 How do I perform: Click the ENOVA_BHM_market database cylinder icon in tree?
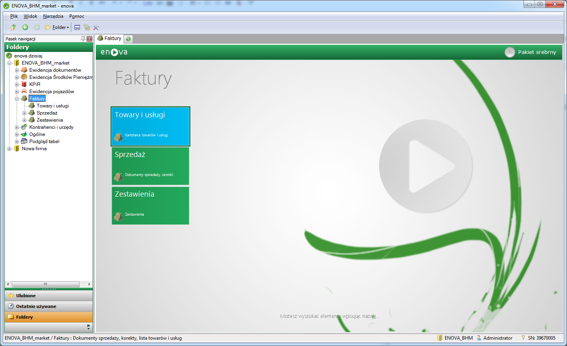(17, 63)
